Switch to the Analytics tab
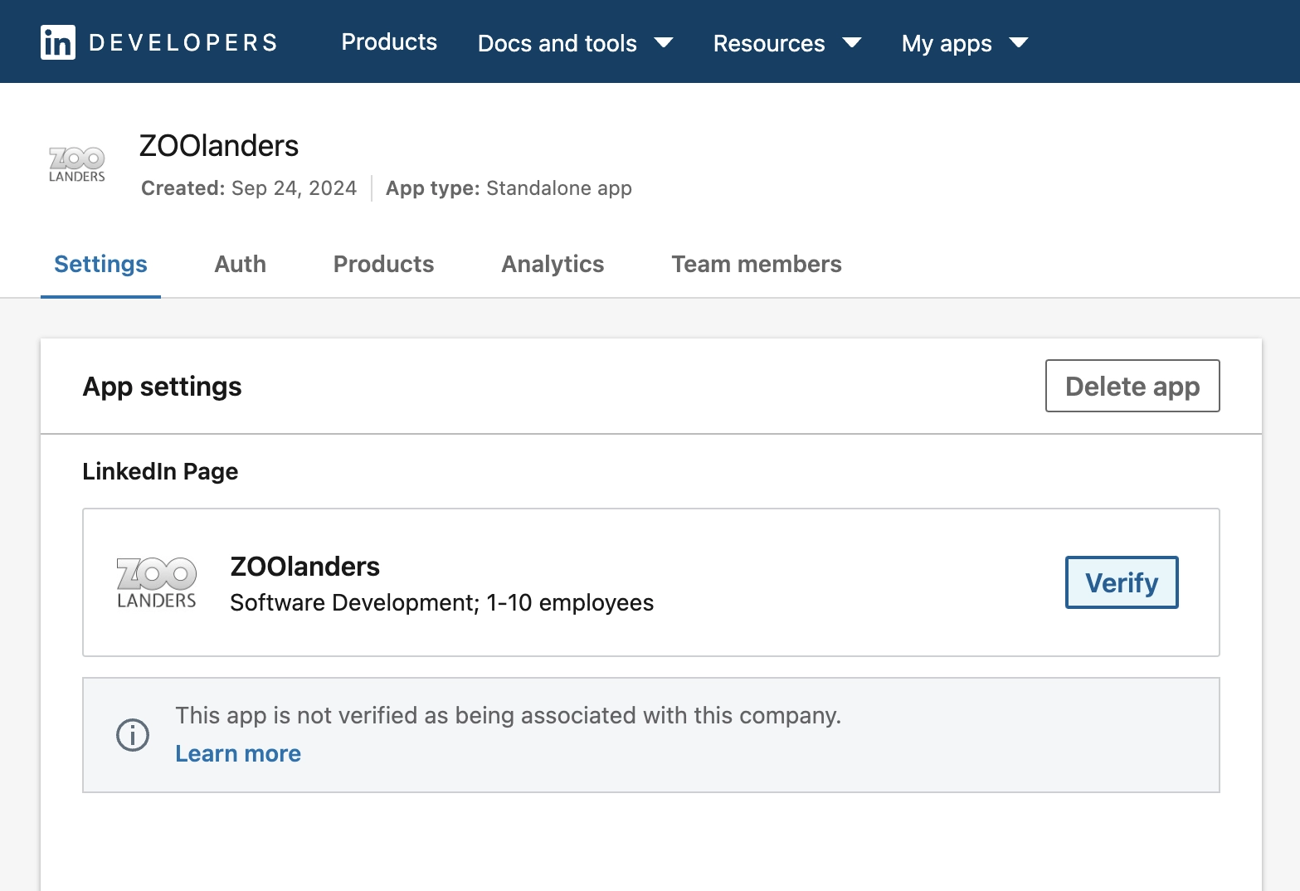The height and width of the screenshot is (891, 1300). coord(553,264)
